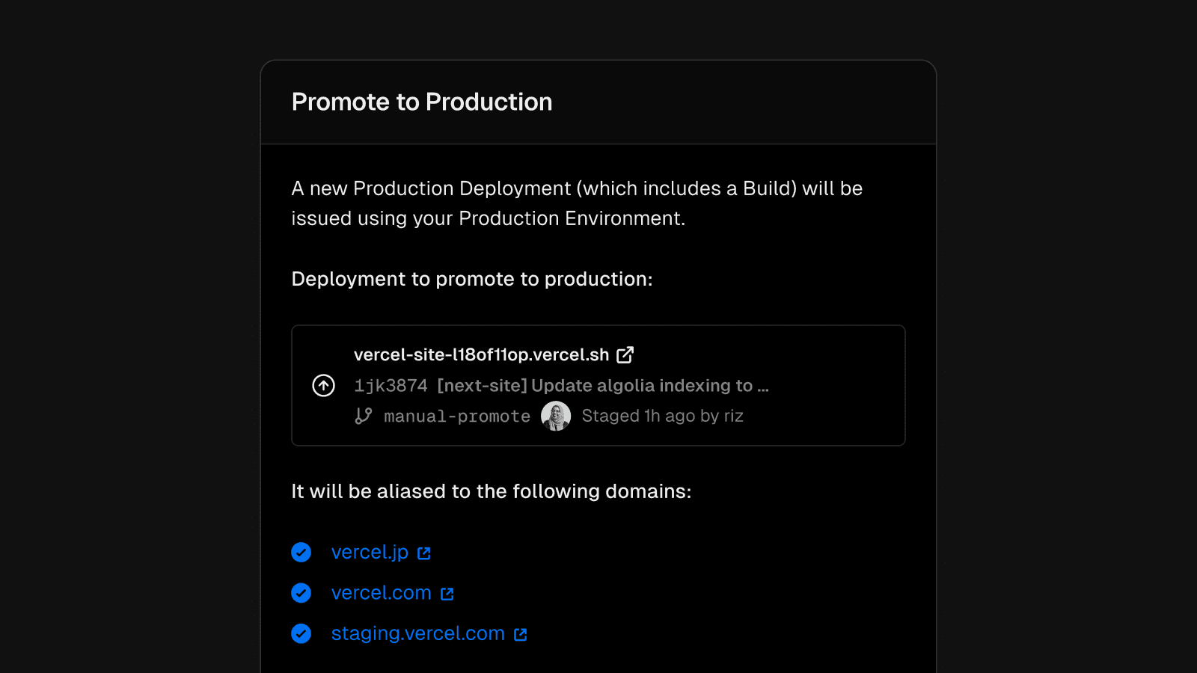
Task: Click the blue checkmark beside vercel.com
Action: [301, 593]
